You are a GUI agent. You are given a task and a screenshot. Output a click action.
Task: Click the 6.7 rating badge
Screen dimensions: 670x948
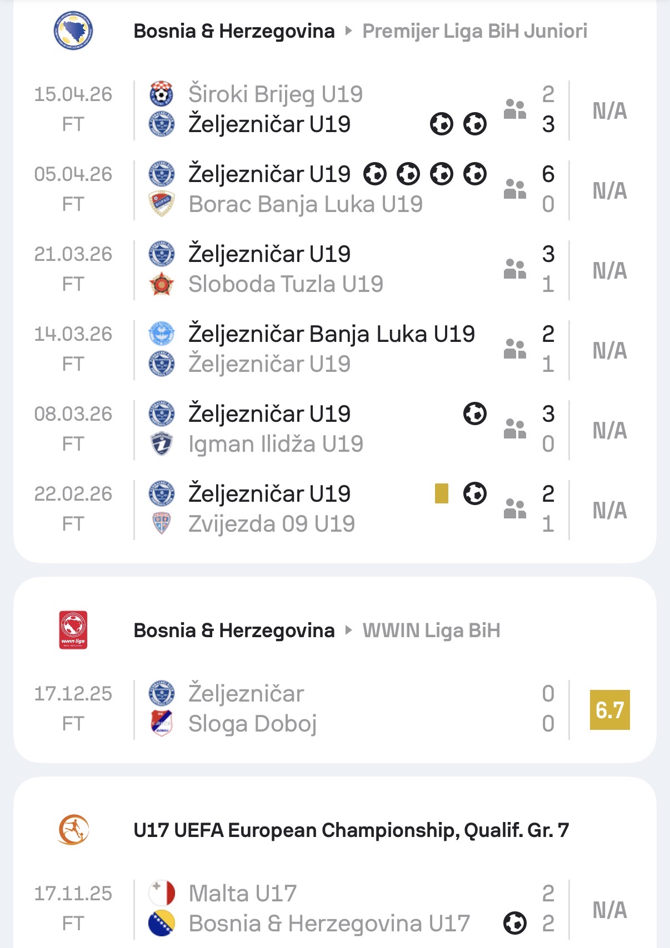point(609,710)
